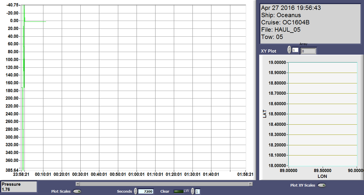364x195 pixels.
Task: Toggle the Plot Scales switch
Action: (77, 191)
